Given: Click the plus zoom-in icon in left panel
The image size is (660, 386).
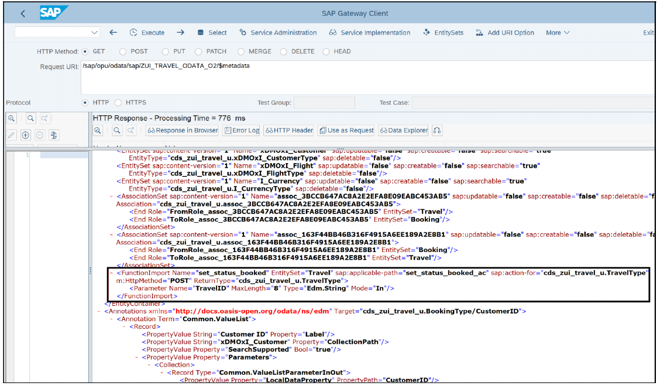Looking at the screenshot, I should [25, 135].
